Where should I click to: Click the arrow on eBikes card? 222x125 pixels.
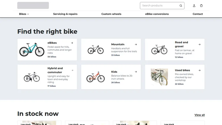click(72, 43)
